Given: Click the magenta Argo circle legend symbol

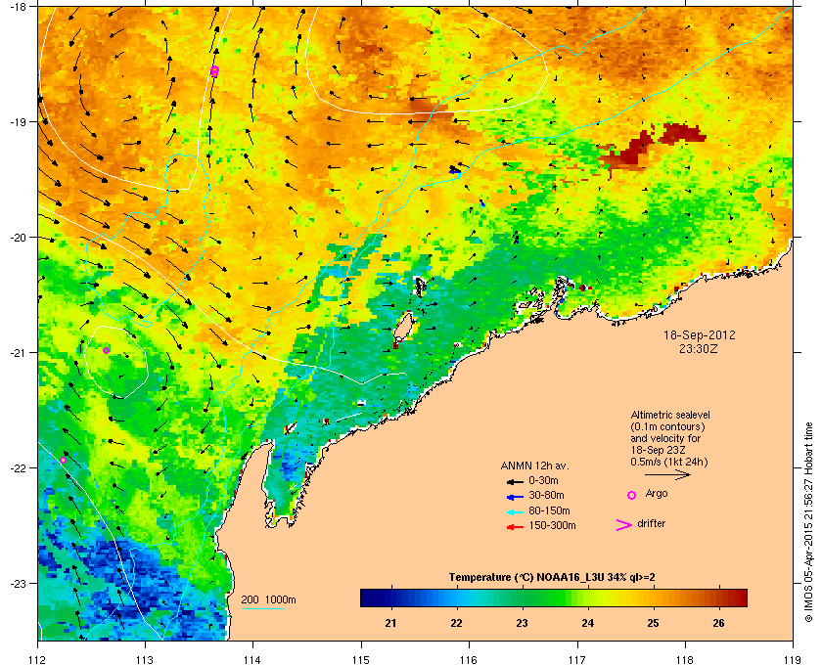Looking at the screenshot, I should 632,495.
